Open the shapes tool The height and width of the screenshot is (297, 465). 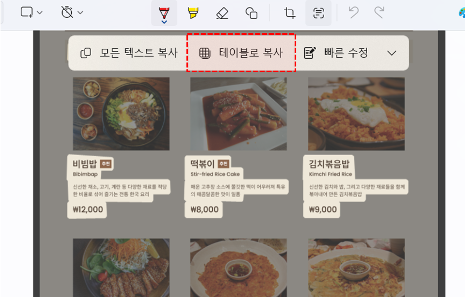pyautogui.click(x=251, y=13)
